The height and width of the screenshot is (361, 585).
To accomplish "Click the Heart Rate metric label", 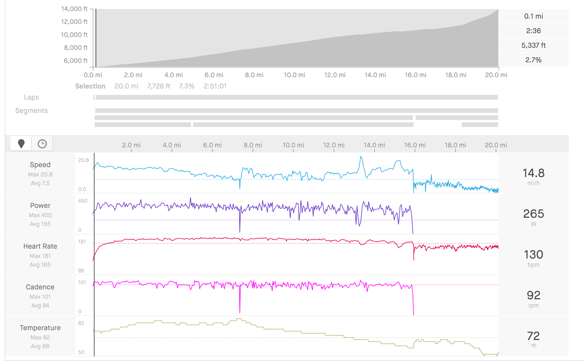I will click(x=40, y=246).
